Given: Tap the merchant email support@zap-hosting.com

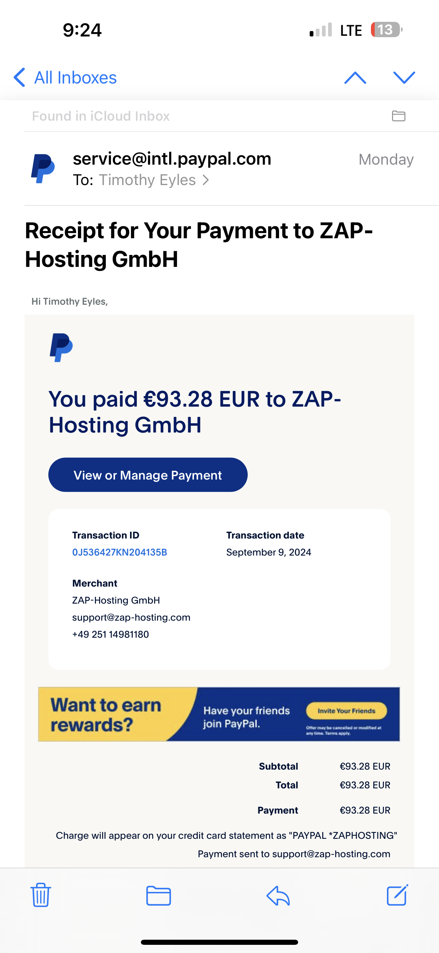Looking at the screenshot, I should [131, 618].
